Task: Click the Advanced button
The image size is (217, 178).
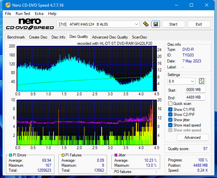Action: (x=192, y=137)
